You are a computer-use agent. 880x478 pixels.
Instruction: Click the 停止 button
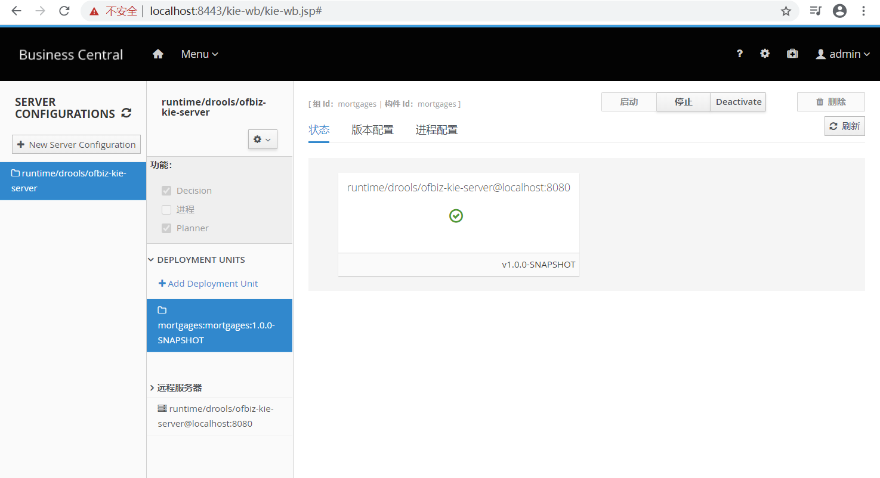click(684, 102)
